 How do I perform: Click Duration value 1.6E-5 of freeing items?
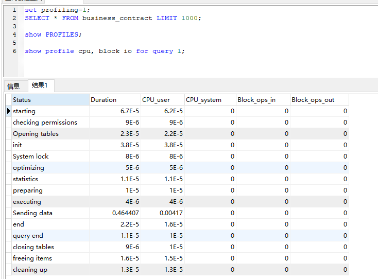click(x=130, y=258)
